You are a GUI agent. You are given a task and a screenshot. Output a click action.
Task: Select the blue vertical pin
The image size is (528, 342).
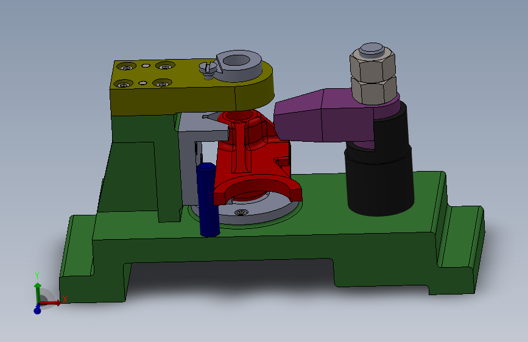coord(208,200)
